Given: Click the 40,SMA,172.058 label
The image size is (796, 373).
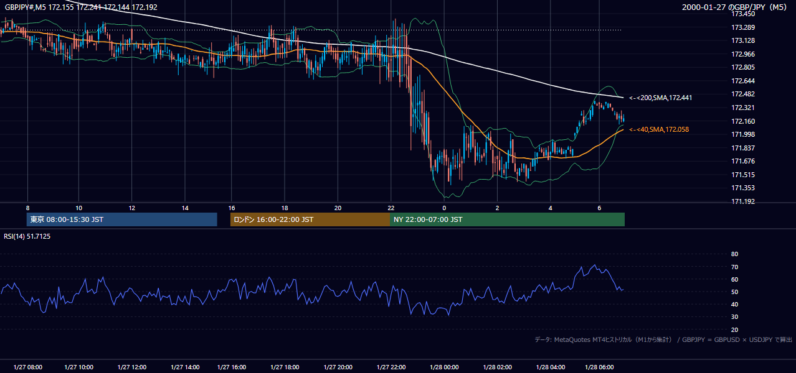Looking at the screenshot, I should [x=658, y=129].
